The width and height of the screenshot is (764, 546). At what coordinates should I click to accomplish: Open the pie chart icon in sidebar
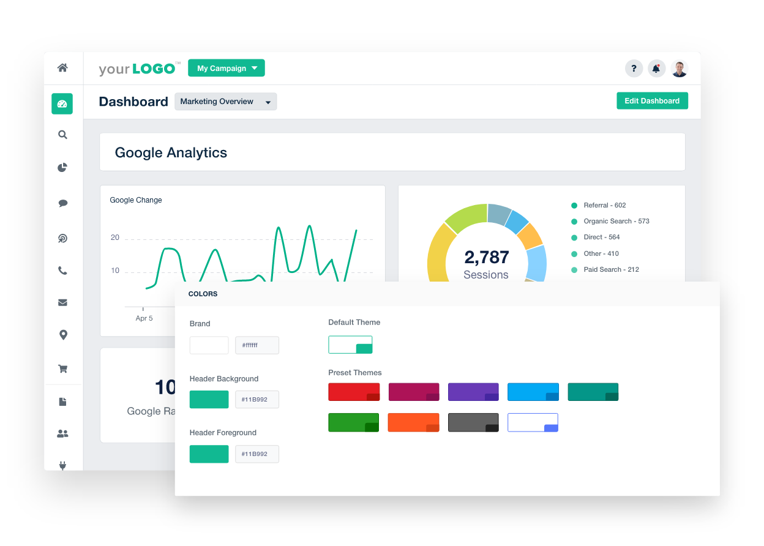click(62, 168)
